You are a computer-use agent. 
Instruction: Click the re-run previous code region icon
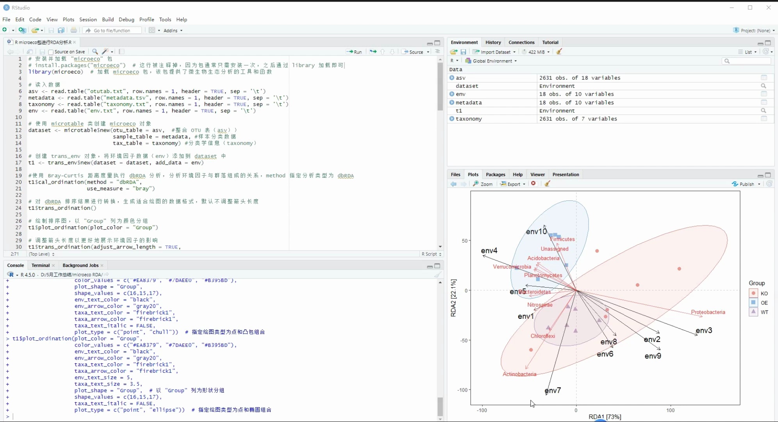(x=373, y=52)
